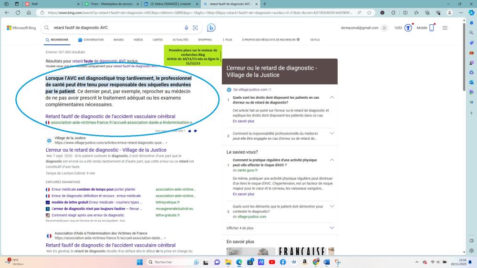Open 'Comment réagir après une erreur de diagnostic'
477x268 pixels.
(88, 215)
